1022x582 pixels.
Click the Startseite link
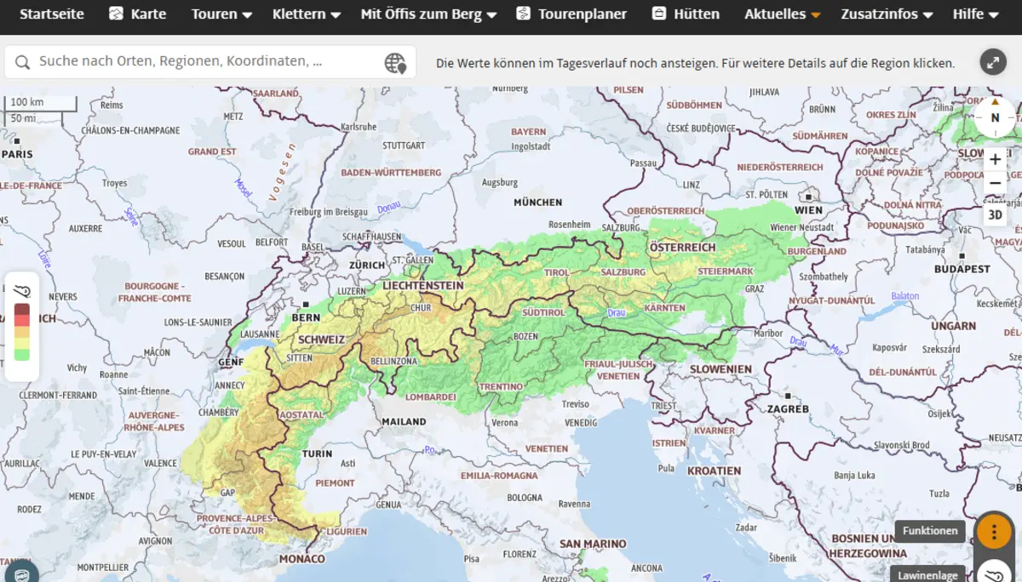(51, 14)
